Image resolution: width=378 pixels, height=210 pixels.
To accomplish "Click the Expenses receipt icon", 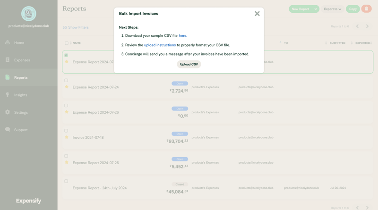I will (8, 60).
